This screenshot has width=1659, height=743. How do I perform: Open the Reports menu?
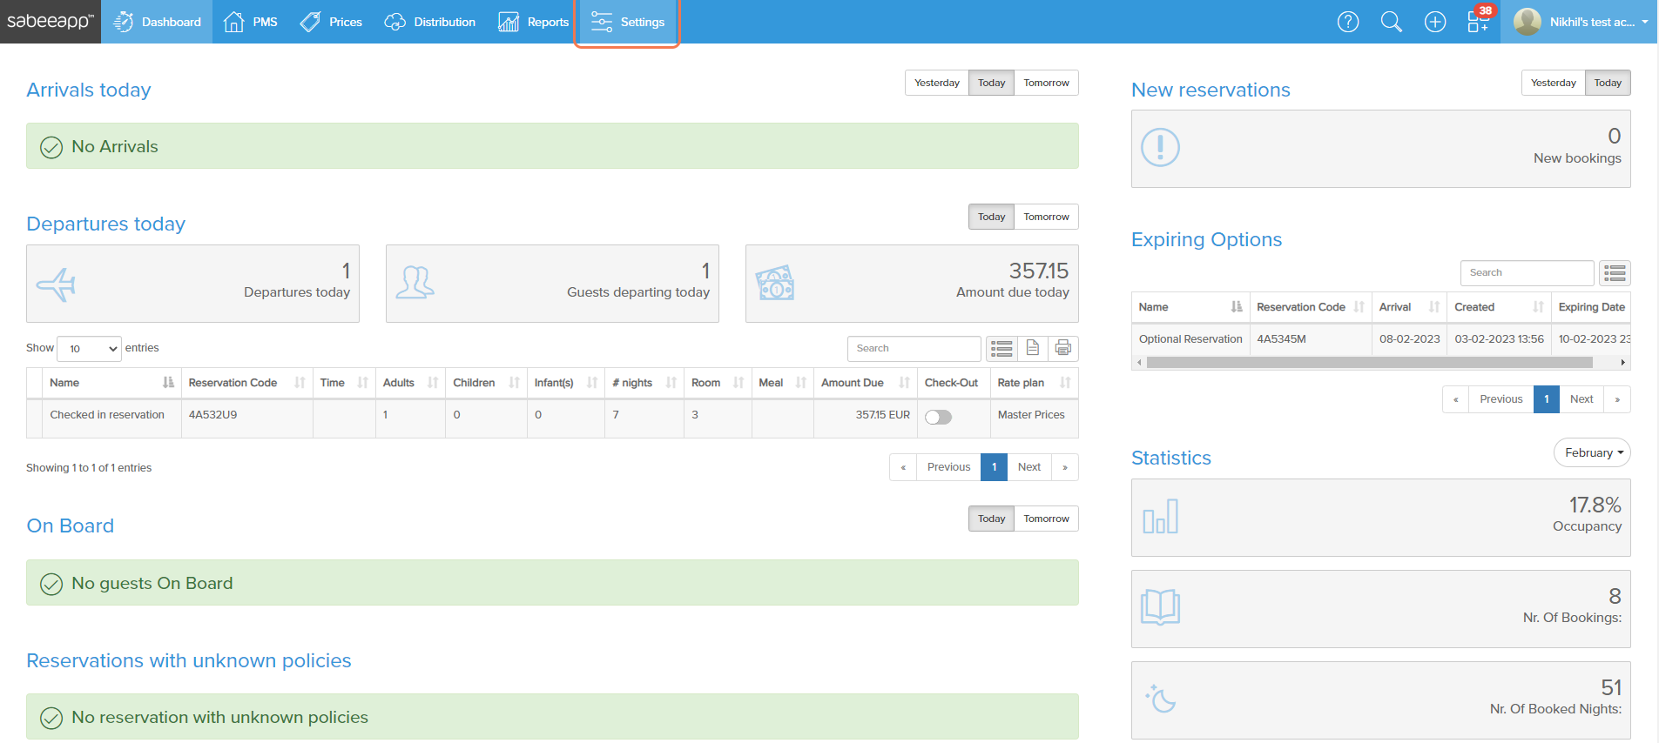(x=534, y=22)
